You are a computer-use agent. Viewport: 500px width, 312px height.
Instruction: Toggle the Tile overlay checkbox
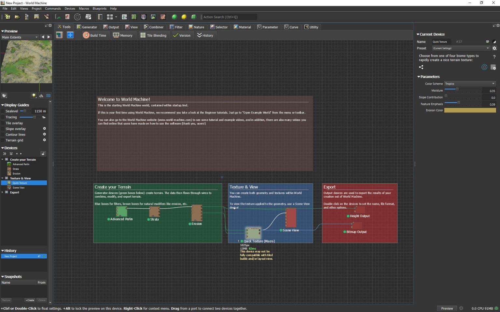coord(3,123)
